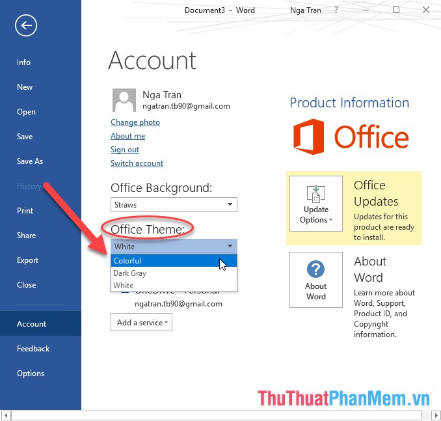Minimize the Word window
This screenshot has height=421, width=441.
point(366,10)
